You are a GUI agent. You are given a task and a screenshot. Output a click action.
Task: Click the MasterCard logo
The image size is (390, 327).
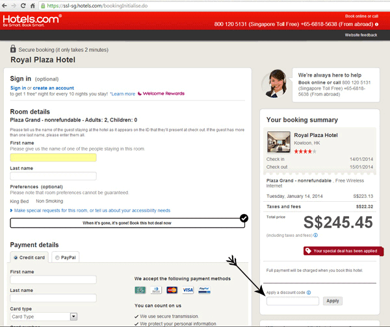click(172, 290)
